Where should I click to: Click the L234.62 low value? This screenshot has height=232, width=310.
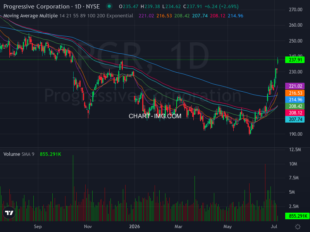[171, 7]
